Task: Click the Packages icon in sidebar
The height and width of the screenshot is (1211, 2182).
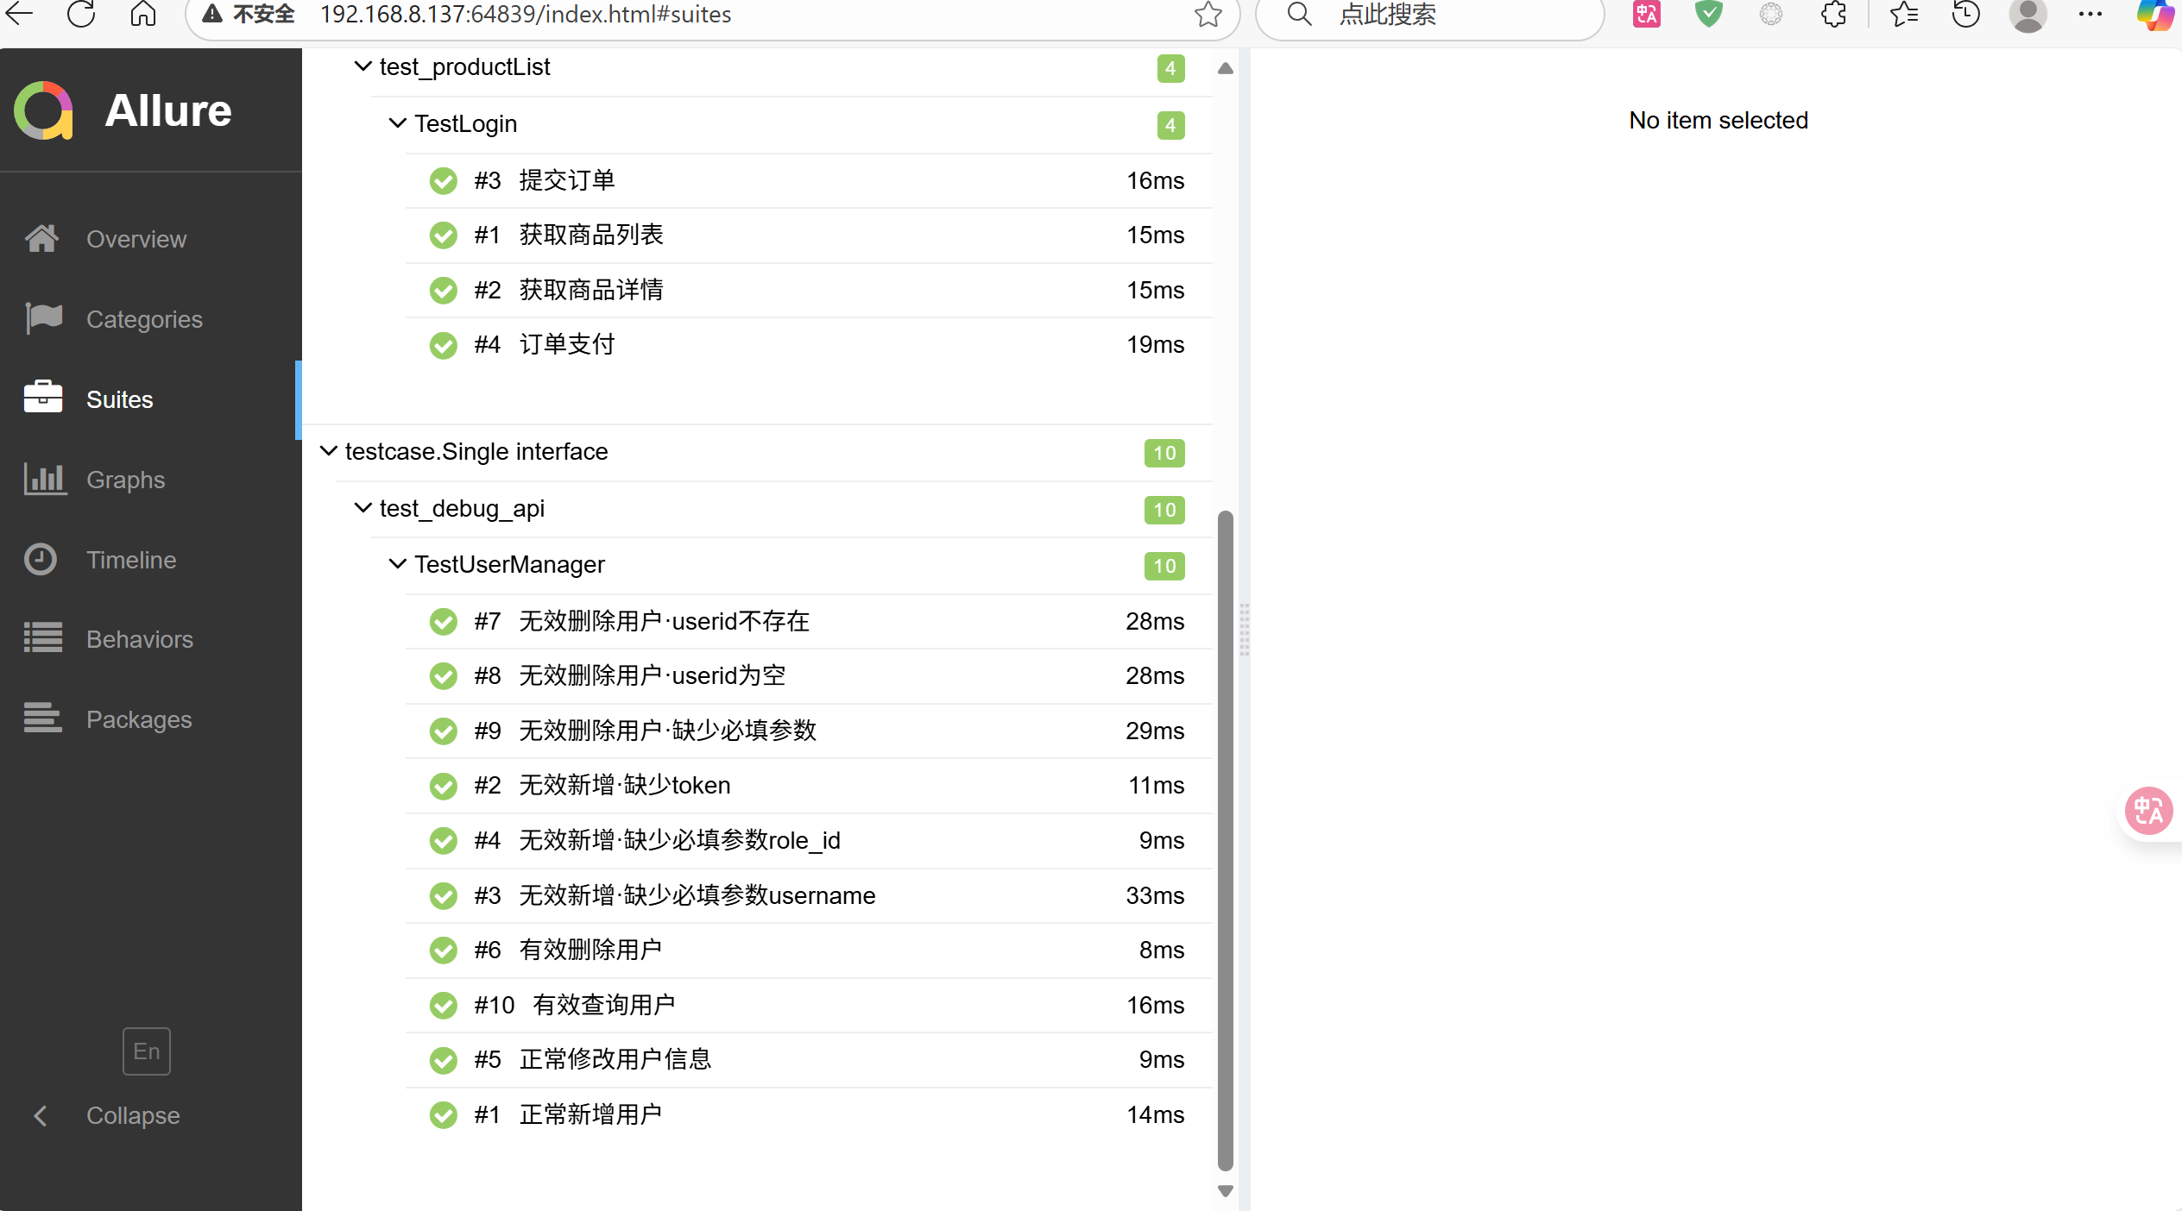Action: click(x=43, y=718)
